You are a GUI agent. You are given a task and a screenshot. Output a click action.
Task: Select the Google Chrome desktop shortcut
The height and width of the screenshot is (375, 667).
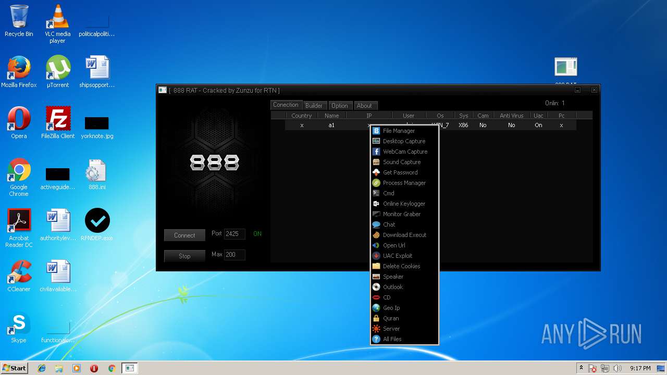(19, 178)
